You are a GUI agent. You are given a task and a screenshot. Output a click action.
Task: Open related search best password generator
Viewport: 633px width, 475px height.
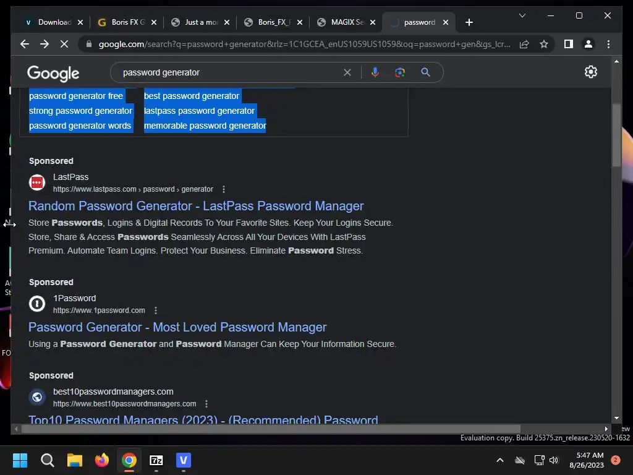pyautogui.click(x=192, y=96)
